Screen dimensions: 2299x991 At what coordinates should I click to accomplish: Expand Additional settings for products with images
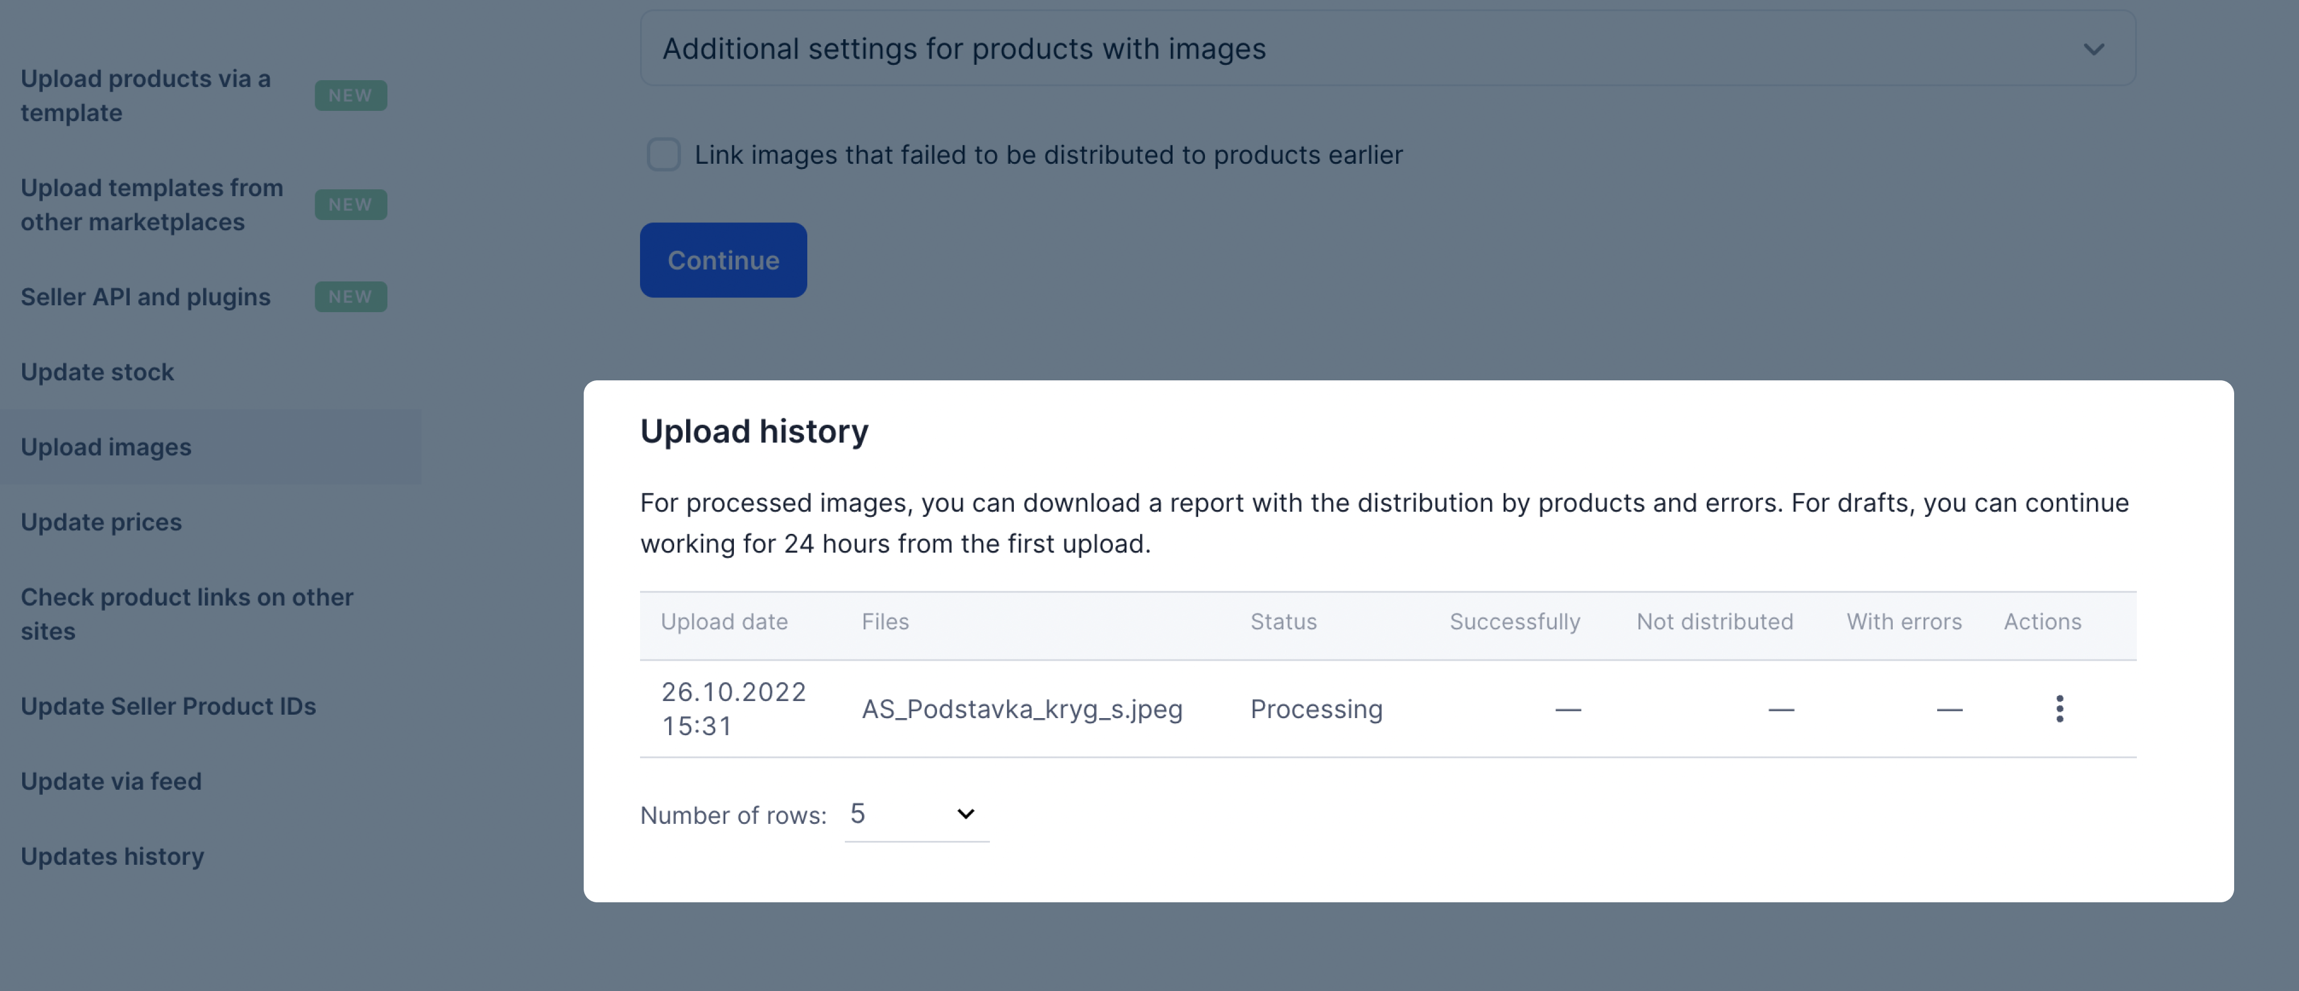coord(1388,48)
